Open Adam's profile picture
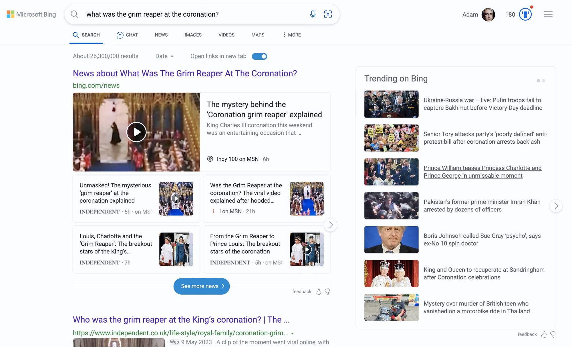 tap(488, 14)
